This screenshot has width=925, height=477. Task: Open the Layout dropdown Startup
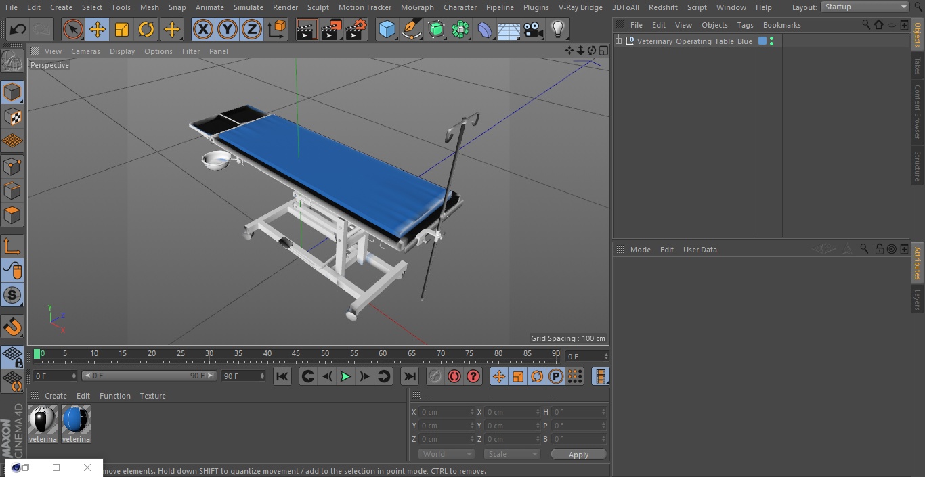(865, 7)
